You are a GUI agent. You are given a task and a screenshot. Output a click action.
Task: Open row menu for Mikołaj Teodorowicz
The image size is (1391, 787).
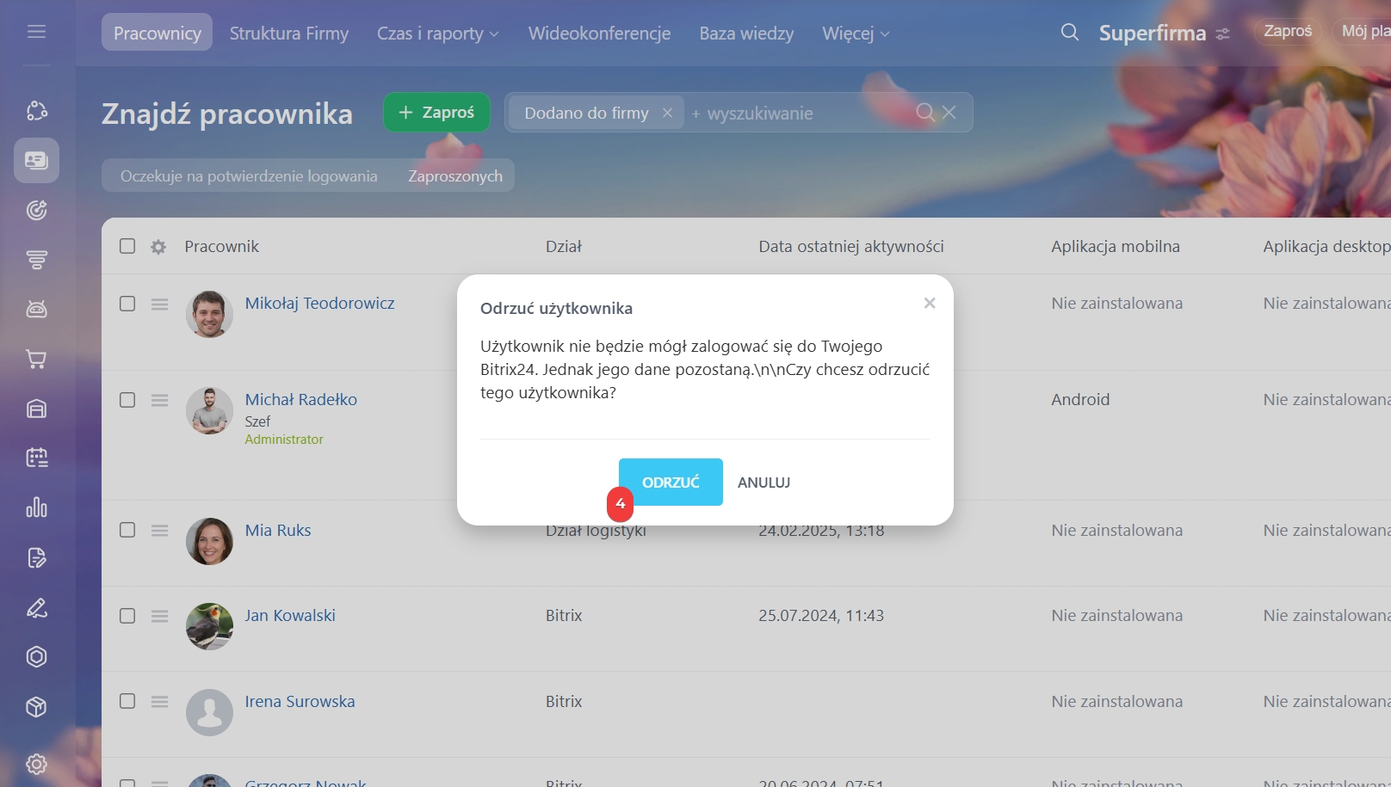(x=159, y=304)
